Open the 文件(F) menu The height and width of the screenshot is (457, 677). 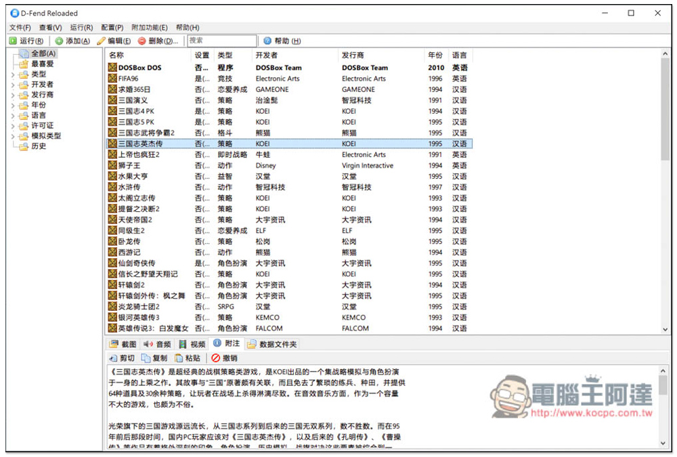coord(20,28)
